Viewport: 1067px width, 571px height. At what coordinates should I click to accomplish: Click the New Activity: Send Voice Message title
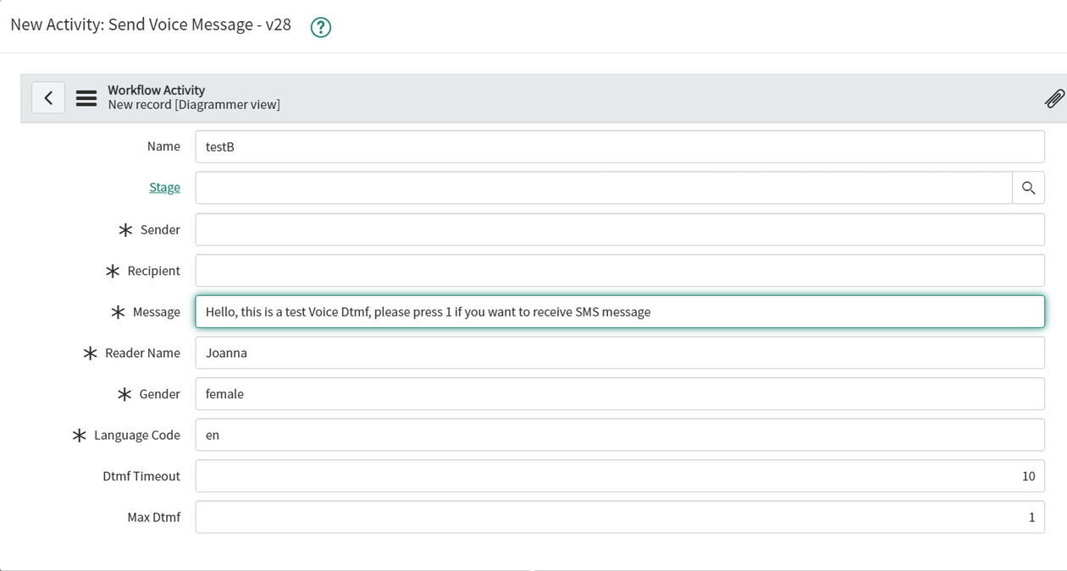[148, 25]
